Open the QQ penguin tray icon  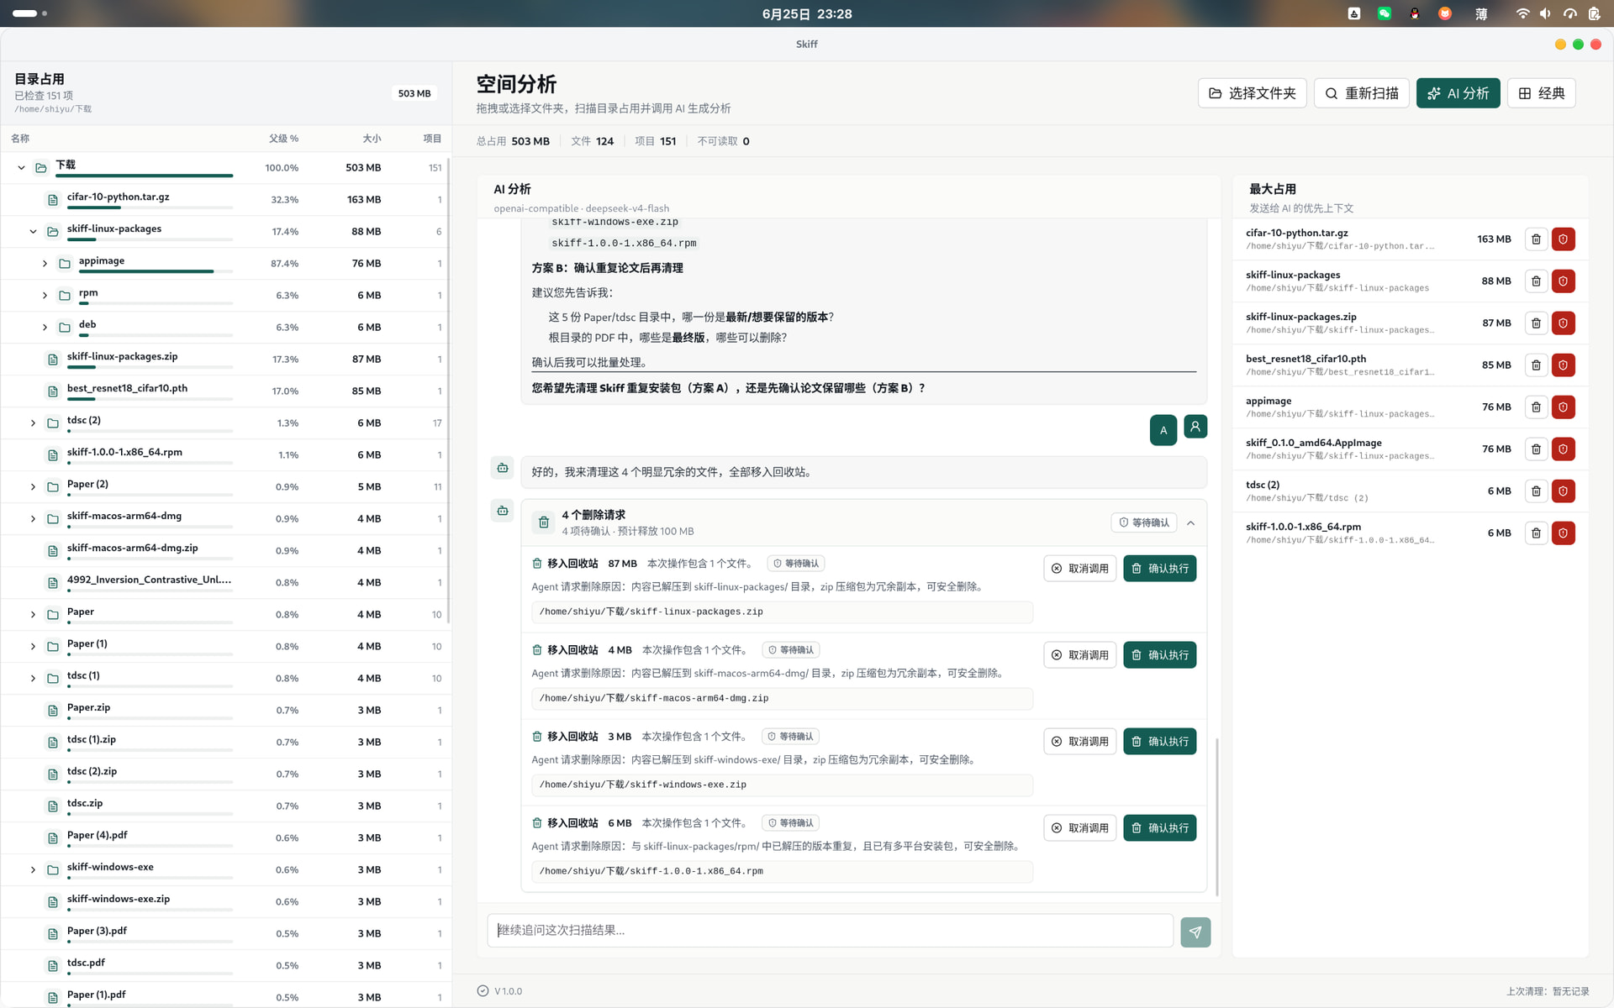[x=1415, y=13]
